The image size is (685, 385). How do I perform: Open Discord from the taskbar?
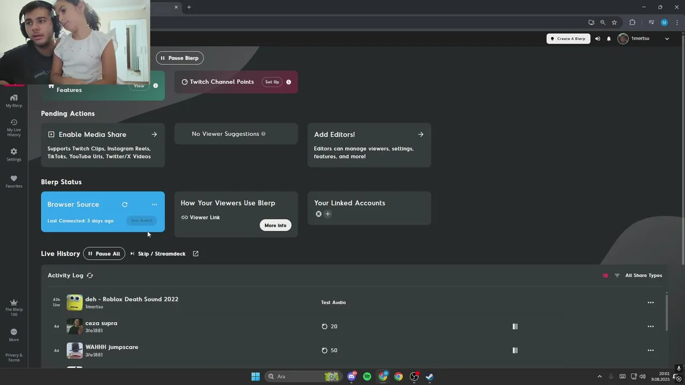point(352,376)
